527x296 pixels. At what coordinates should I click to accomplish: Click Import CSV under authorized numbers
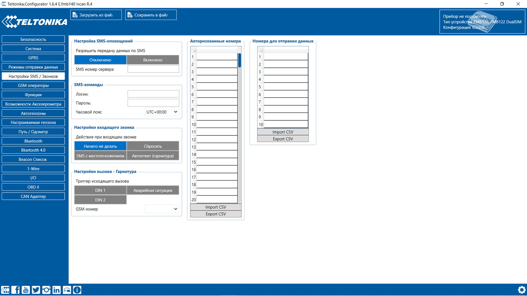point(216,207)
